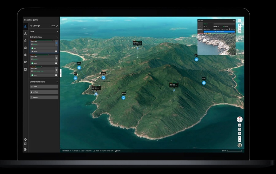Click the 80% loading indicator in status bar
Image resolution: width=276 pixels, height=174 pixels.
[x=118, y=151]
